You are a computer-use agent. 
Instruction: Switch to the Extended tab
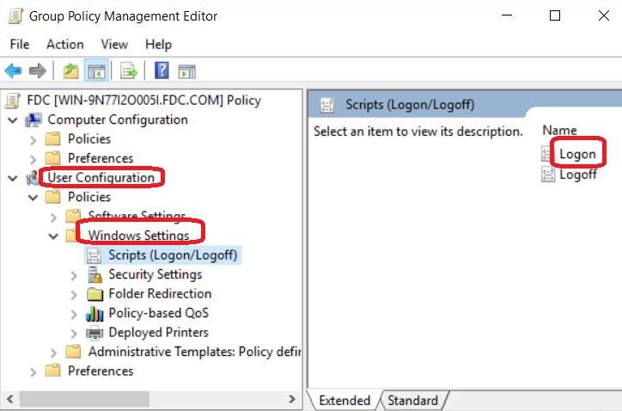(x=344, y=401)
